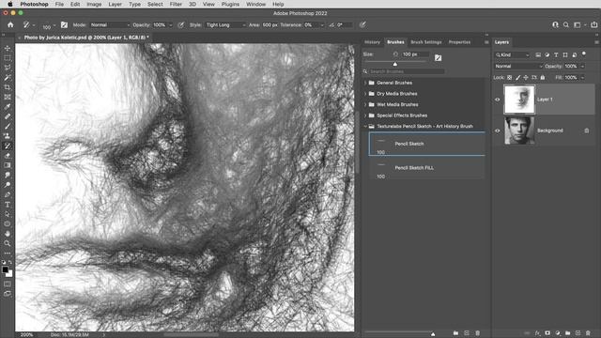Image resolution: width=601 pixels, height=338 pixels.
Task: Open the Filter menu
Action: point(176,4)
